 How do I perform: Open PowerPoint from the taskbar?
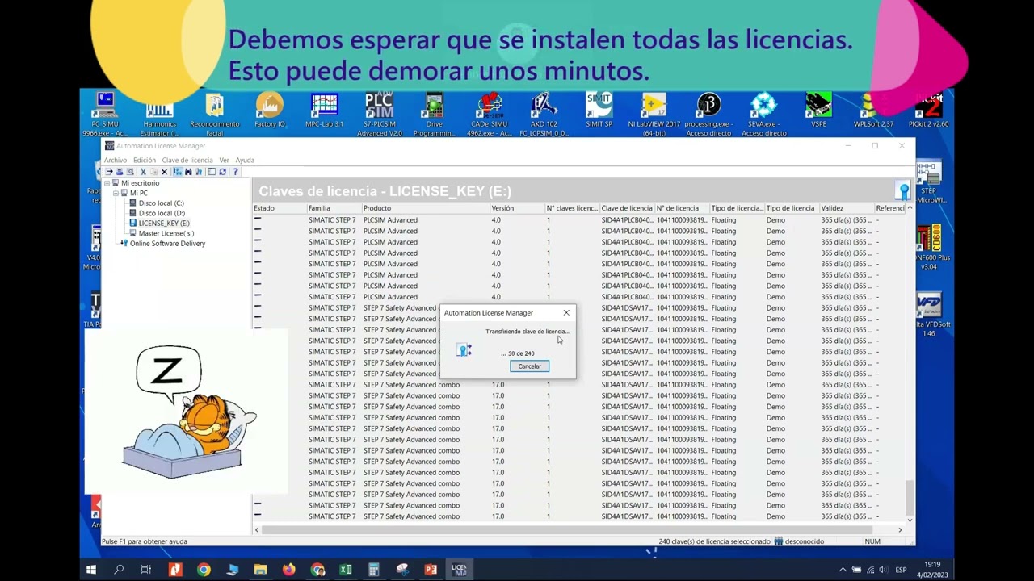pos(431,570)
